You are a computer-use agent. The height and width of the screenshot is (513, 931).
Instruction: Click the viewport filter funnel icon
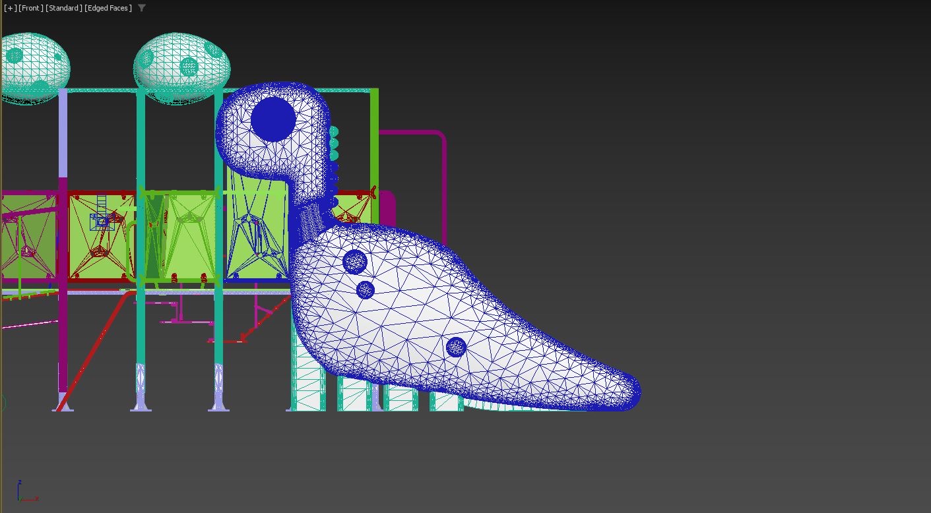(x=142, y=8)
